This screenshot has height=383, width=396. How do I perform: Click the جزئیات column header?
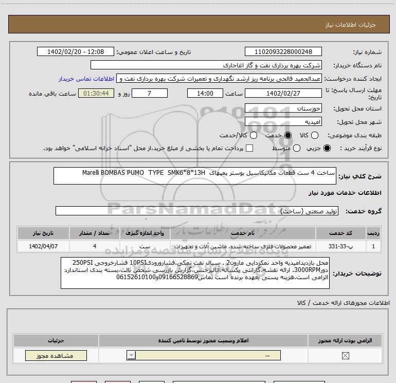pos(56,340)
